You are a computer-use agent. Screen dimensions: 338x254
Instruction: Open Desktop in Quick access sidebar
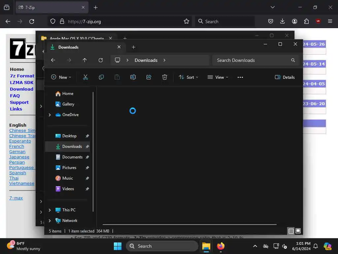click(69, 136)
